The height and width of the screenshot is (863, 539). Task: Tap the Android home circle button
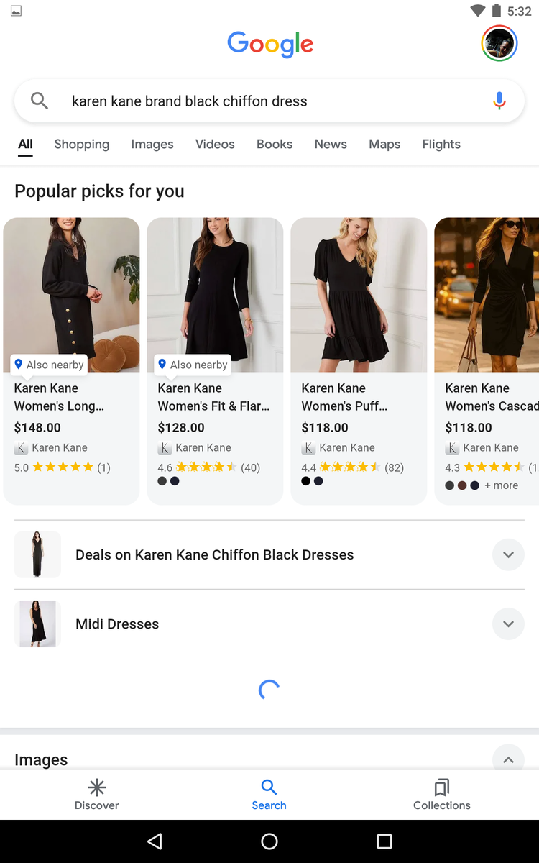click(x=269, y=841)
